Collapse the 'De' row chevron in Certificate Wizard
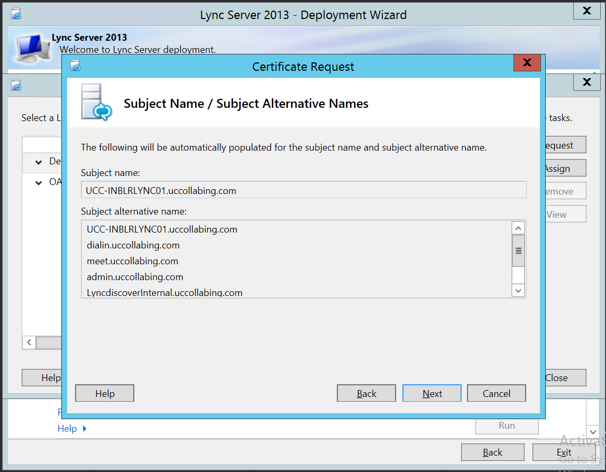Viewport: 606px width, 472px height. [39, 162]
